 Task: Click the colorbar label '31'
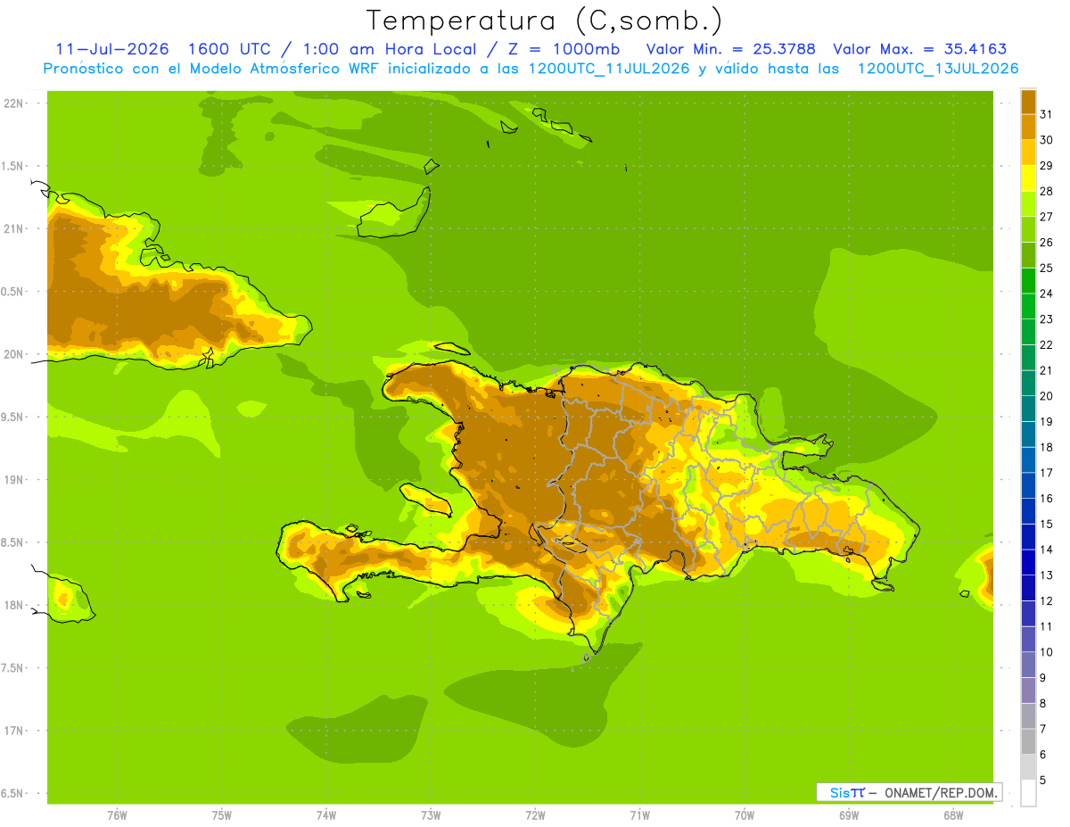(x=1046, y=114)
